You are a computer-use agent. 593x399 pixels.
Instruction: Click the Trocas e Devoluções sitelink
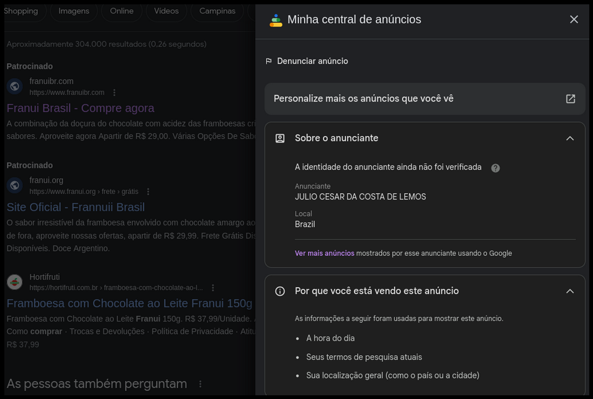[107, 331]
